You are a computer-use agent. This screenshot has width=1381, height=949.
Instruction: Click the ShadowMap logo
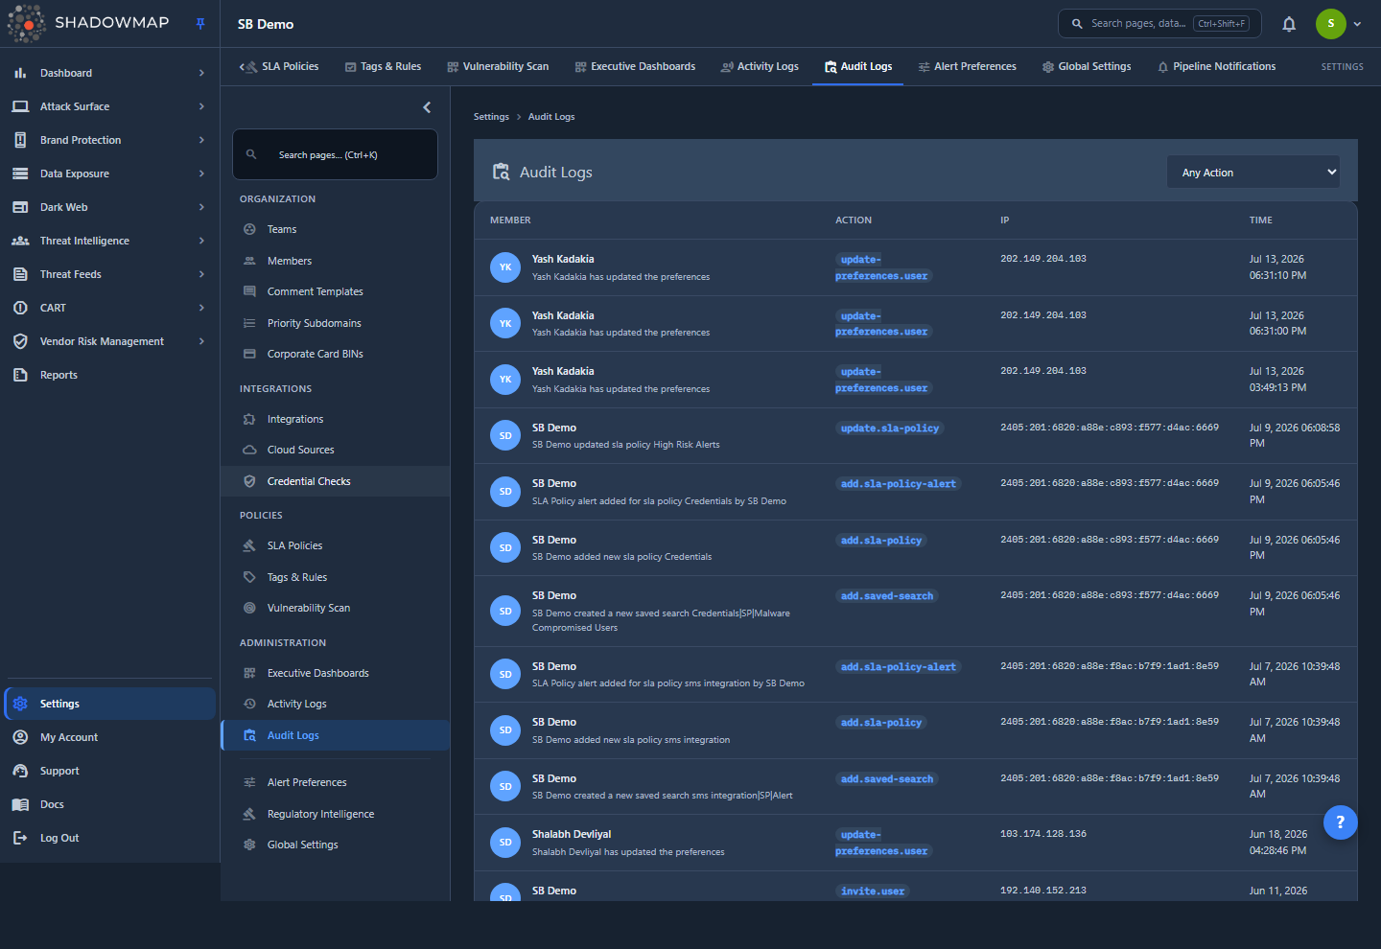tap(88, 23)
